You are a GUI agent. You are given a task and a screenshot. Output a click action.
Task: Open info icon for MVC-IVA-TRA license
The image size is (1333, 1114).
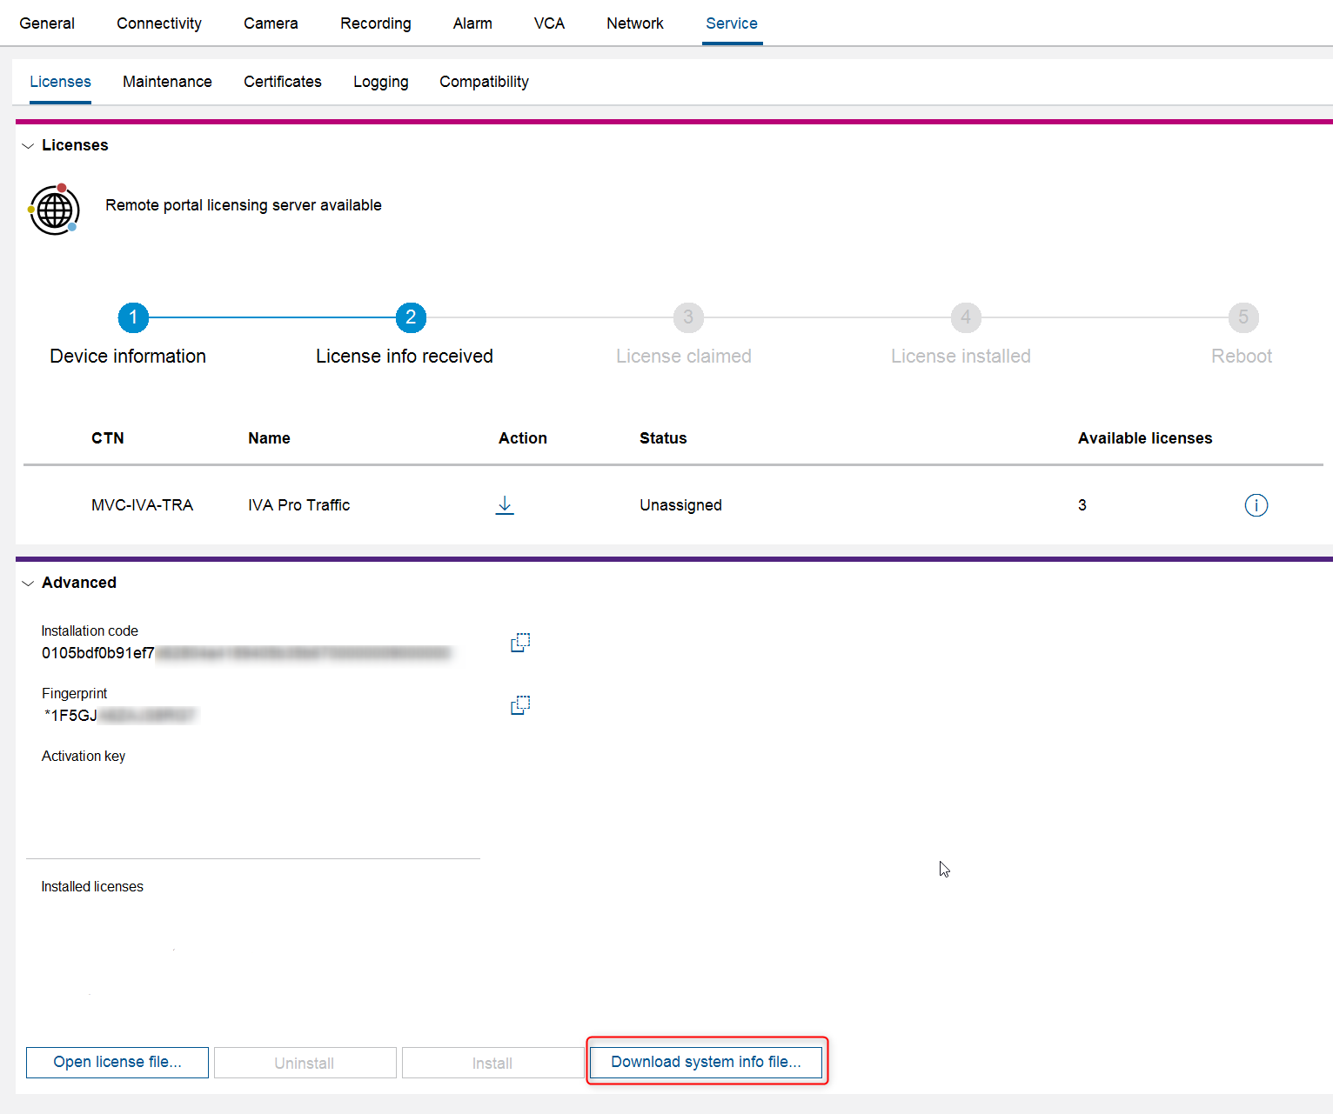point(1256,505)
